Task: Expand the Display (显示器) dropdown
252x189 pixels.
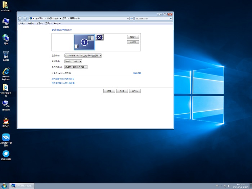Action: tap(83, 55)
